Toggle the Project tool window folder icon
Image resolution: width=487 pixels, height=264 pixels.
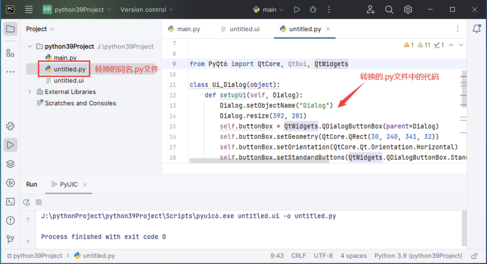pyautogui.click(x=10, y=29)
